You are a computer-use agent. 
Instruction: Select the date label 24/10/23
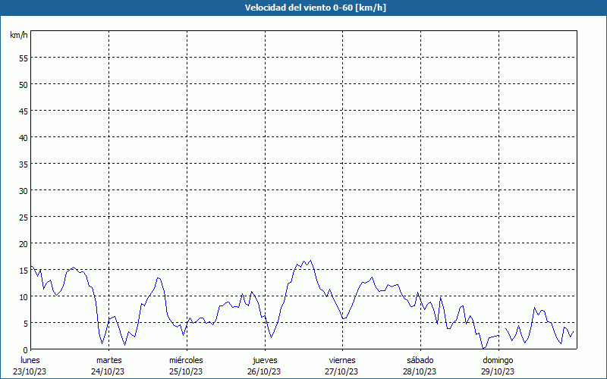tap(108, 371)
